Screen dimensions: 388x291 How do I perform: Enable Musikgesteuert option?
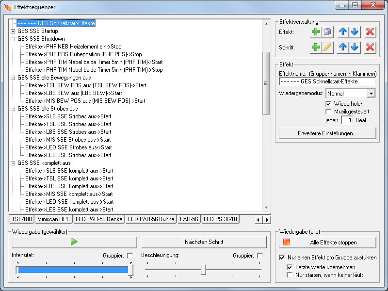click(x=329, y=112)
